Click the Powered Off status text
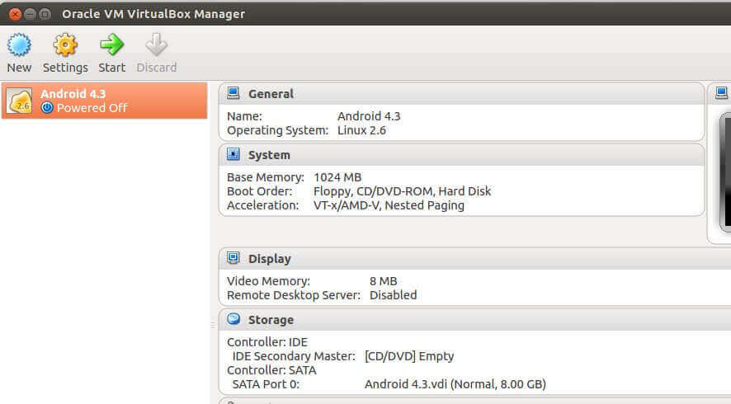Image resolution: width=731 pixels, height=404 pixels. coord(92,108)
